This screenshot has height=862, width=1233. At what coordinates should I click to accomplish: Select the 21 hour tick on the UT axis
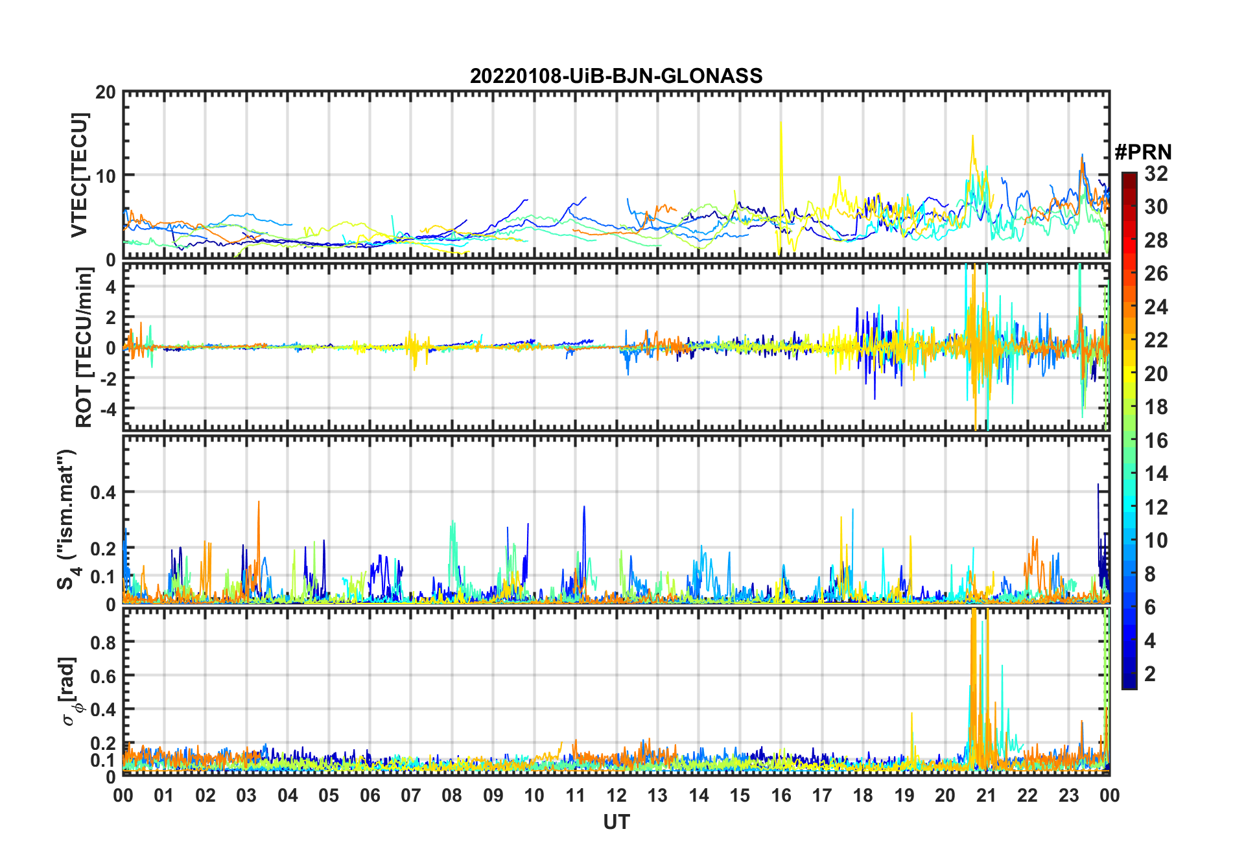point(986,795)
